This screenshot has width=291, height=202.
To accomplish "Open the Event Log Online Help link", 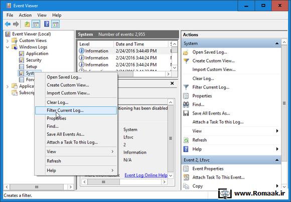I will click(146, 175).
